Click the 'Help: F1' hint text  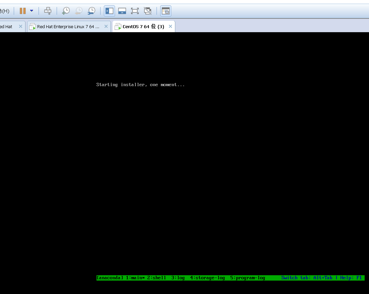(351, 278)
